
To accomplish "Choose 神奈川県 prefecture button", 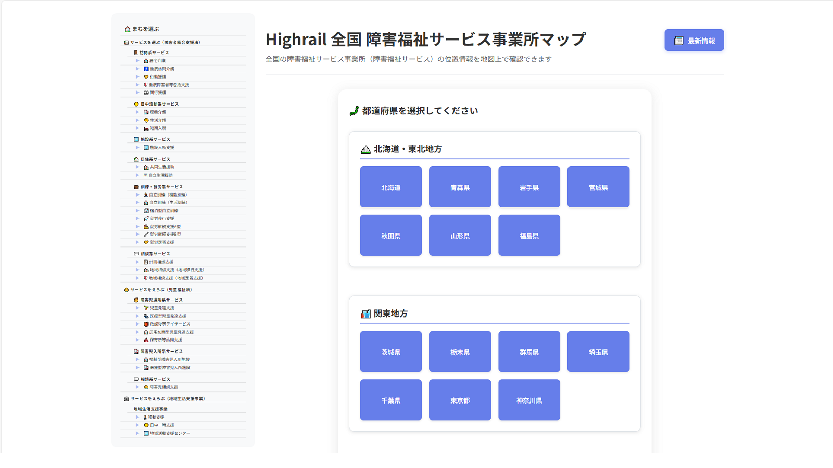I will (x=529, y=400).
